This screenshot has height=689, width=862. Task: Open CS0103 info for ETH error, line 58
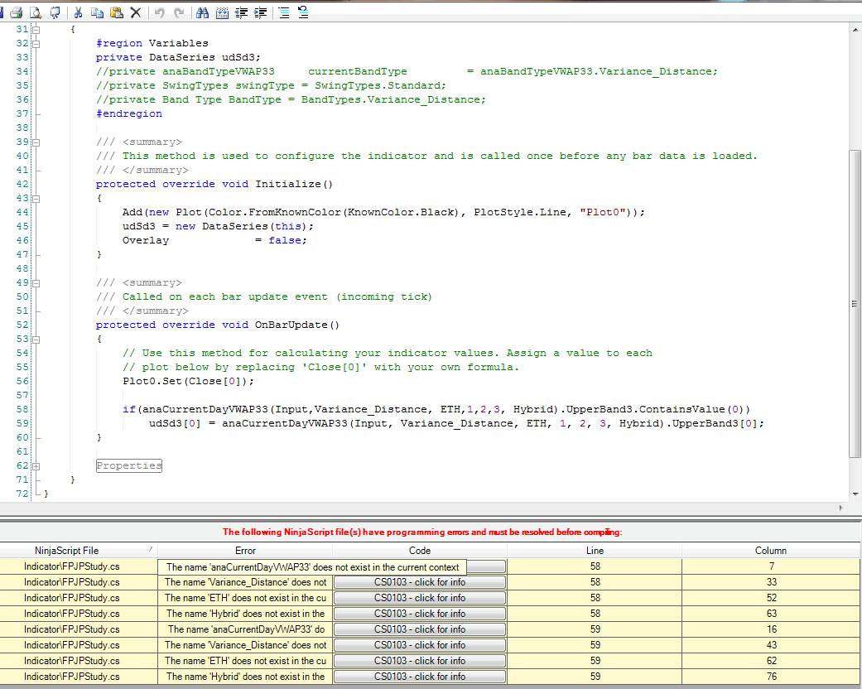pos(420,598)
